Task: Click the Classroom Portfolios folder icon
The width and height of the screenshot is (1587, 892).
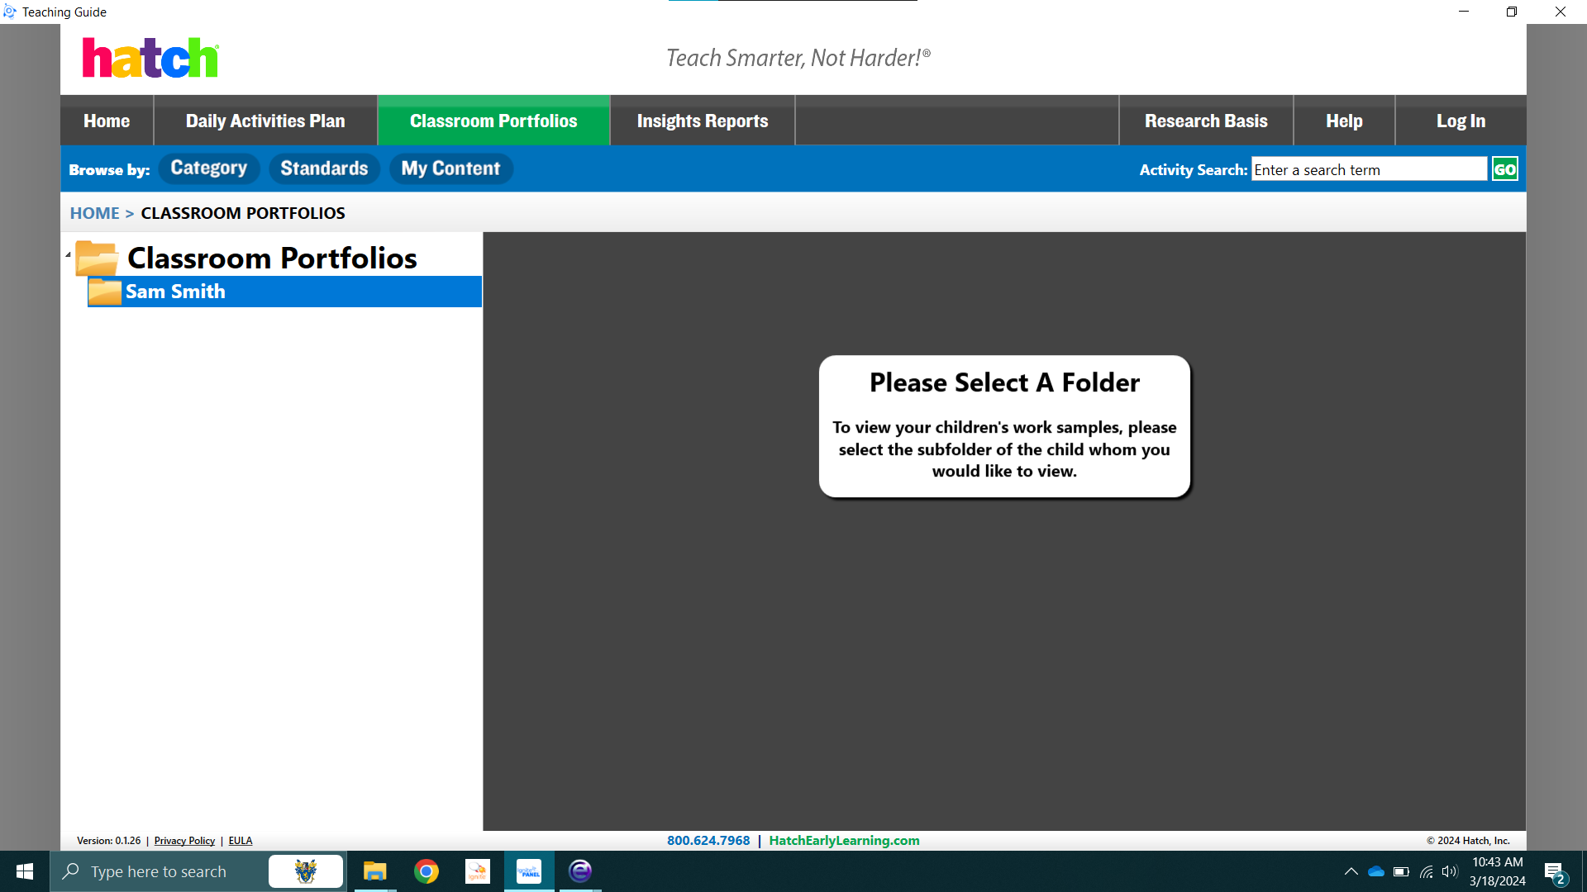Action: (97, 258)
